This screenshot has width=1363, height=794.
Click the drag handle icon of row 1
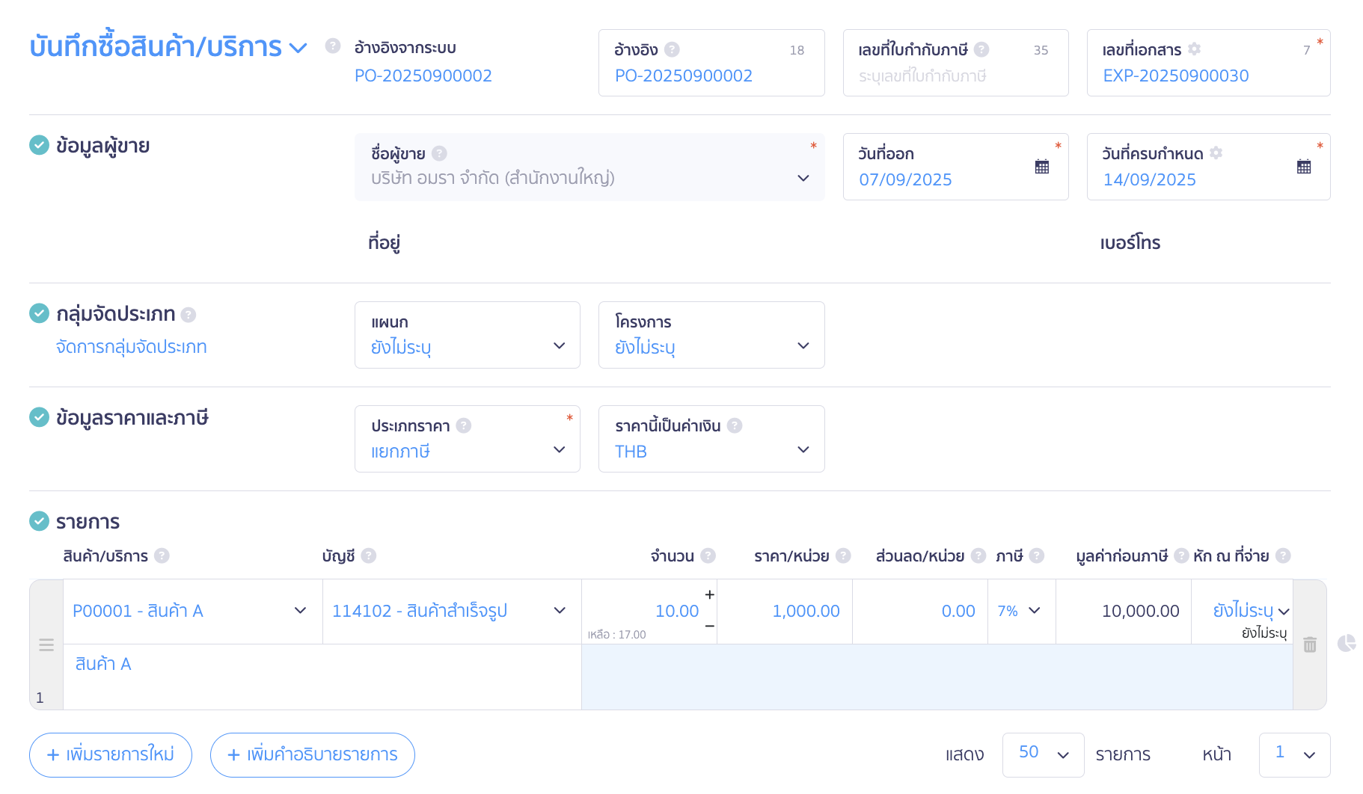(46, 644)
